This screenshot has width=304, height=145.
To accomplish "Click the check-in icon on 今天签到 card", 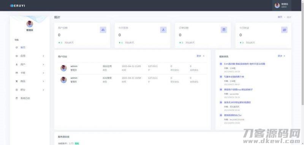I will tap(163, 30).
